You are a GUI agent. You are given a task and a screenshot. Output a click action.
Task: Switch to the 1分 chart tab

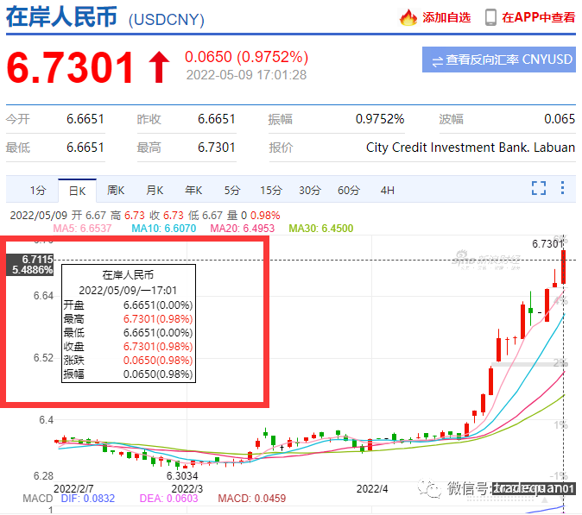(x=38, y=190)
